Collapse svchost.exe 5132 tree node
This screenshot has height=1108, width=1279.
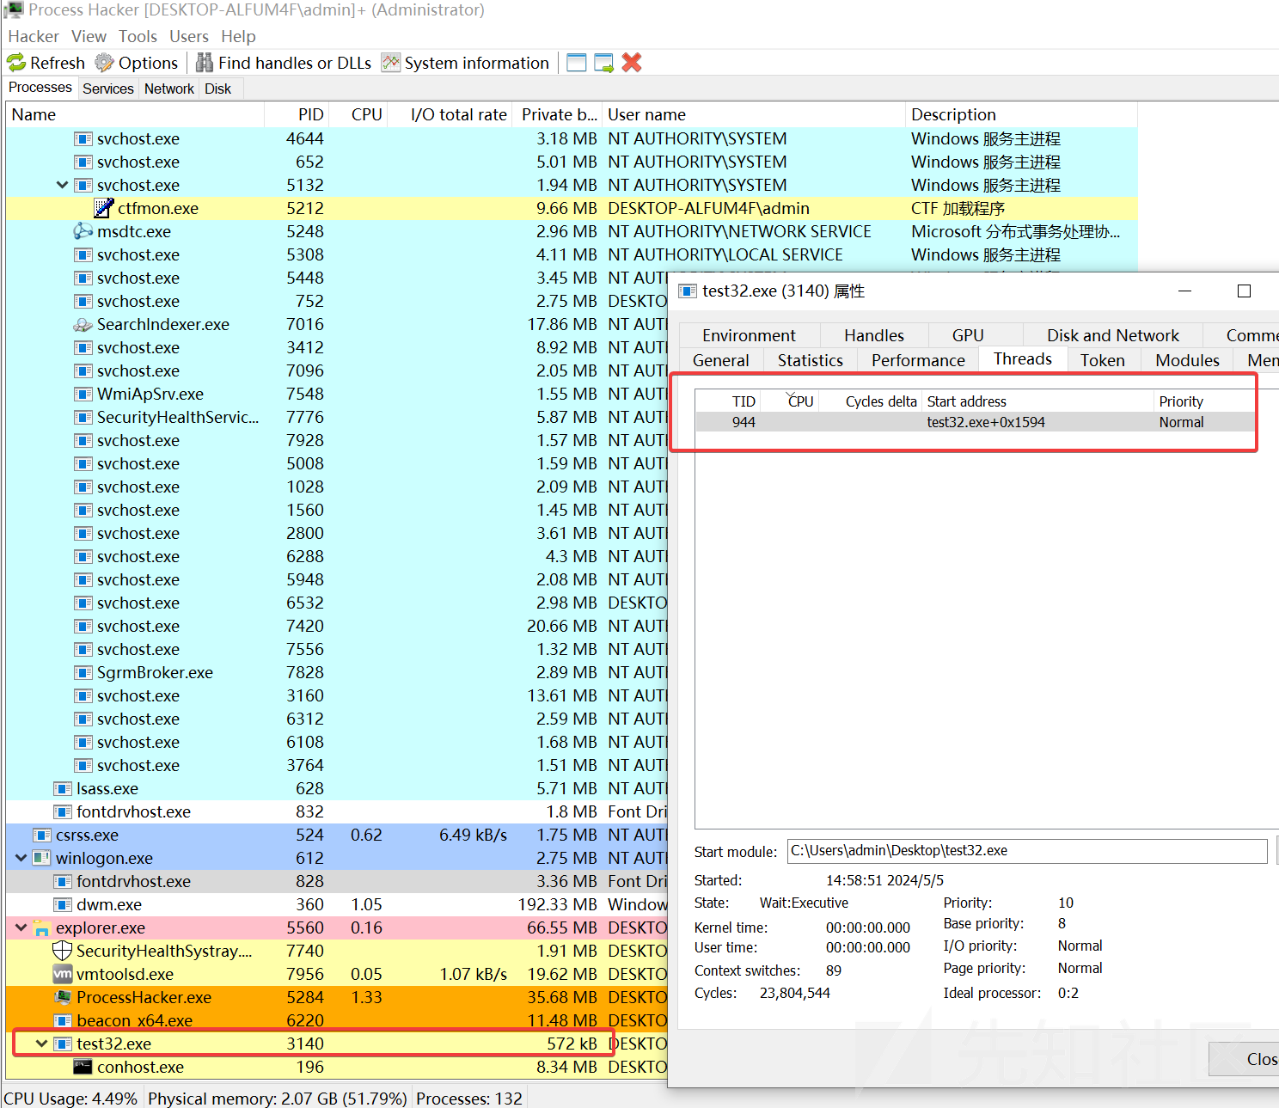(x=62, y=185)
